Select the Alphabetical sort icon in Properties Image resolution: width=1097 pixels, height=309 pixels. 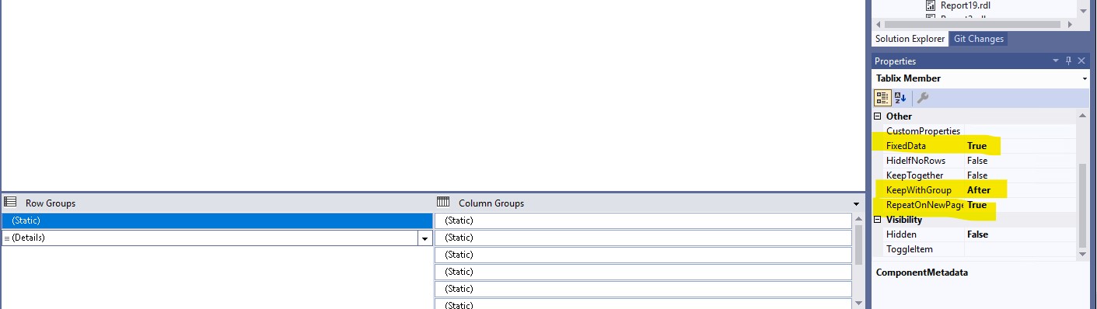(900, 98)
